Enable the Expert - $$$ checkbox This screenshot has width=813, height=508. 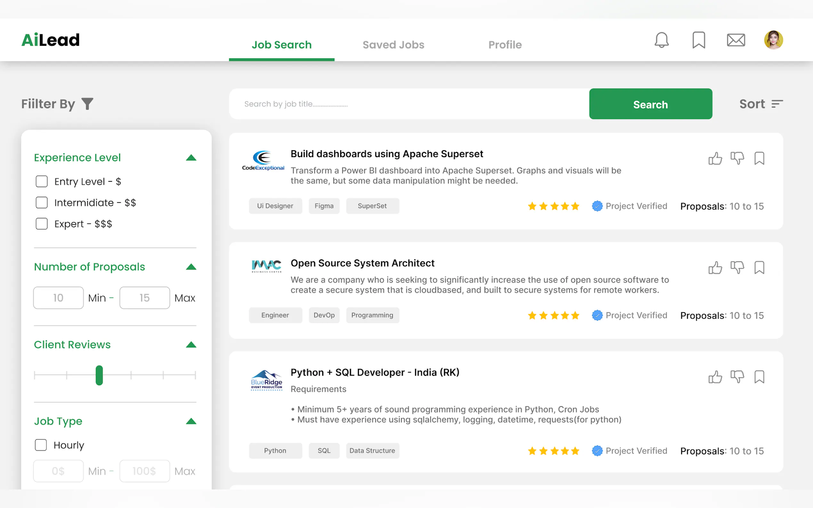pyautogui.click(x=42, y=224)
